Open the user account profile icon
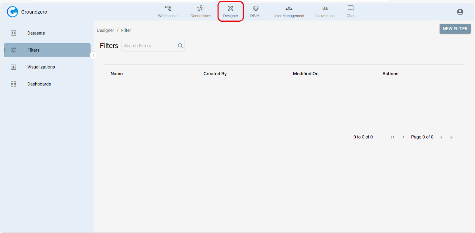Screen dimensions: 475x233 pos(460,12)
